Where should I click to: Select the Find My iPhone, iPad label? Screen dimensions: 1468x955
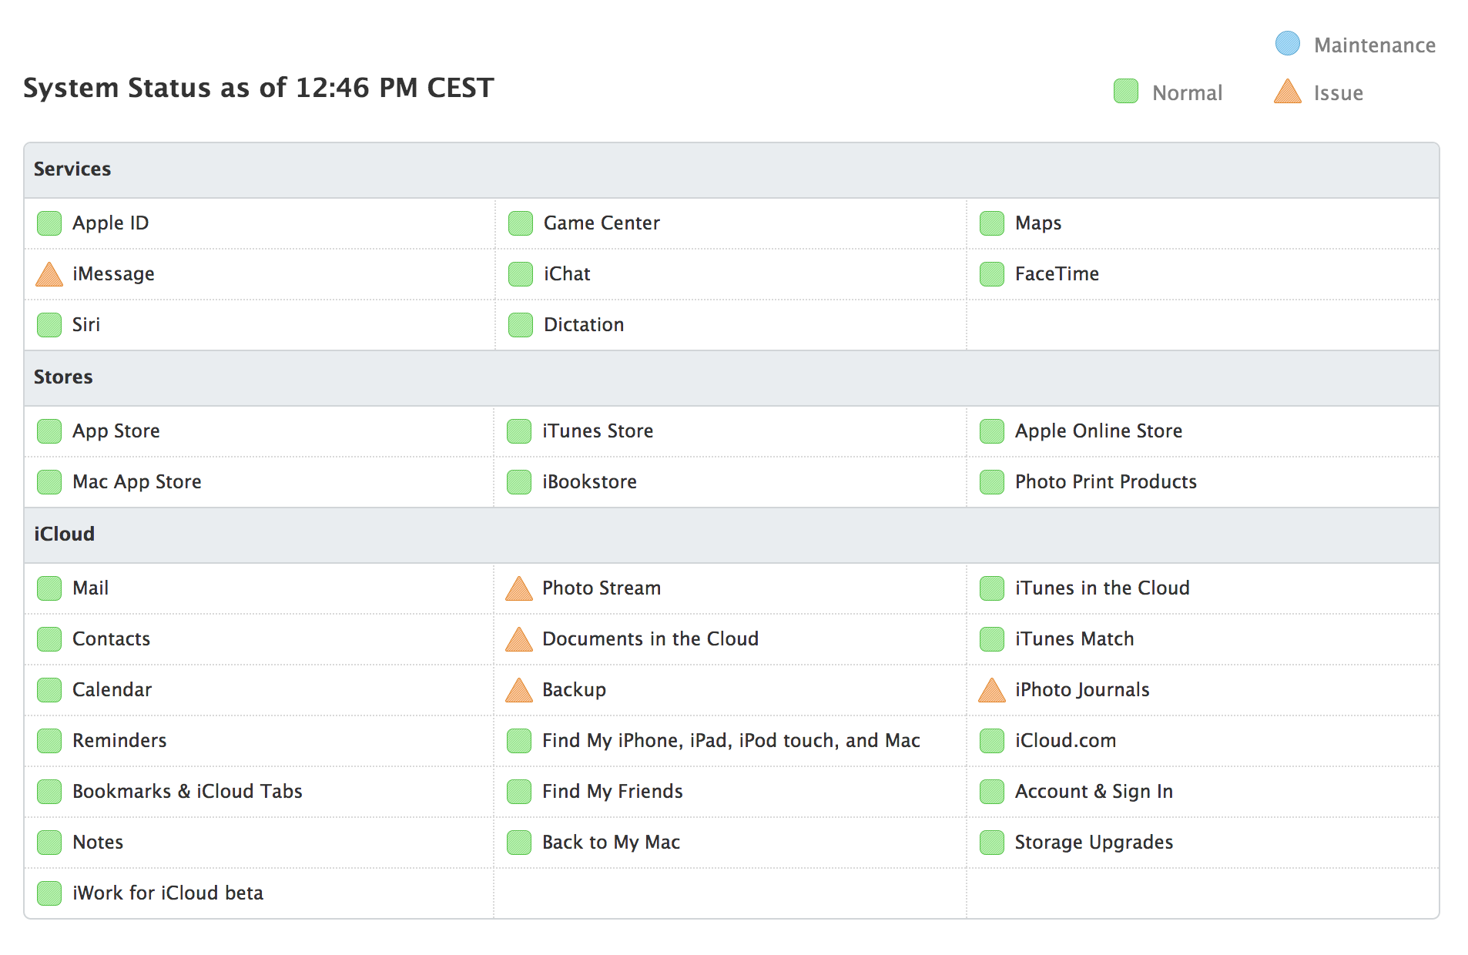coord(731,741)
